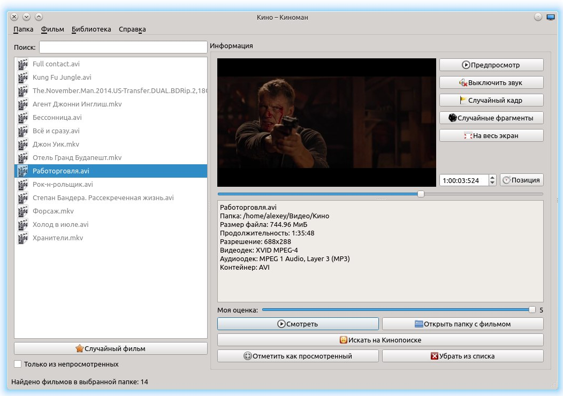Click film icon beside Рок-н-рольщик.avi
This screenshot has width=563, height=396.
(x=22, y=184)
